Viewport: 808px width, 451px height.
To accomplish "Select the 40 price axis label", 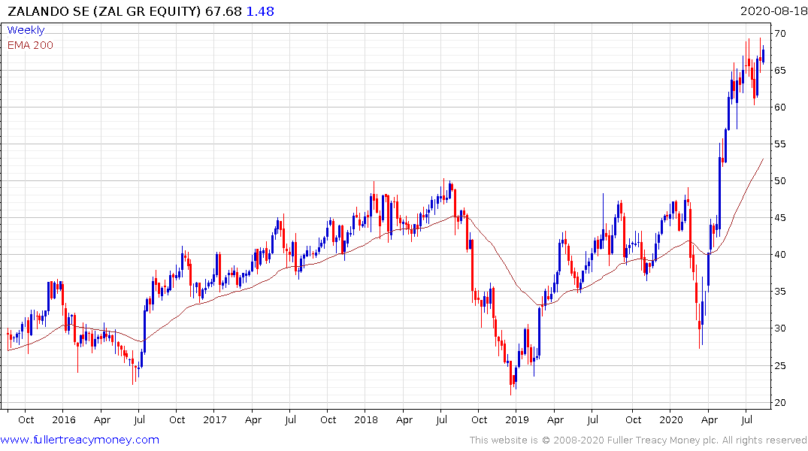I will (x=779, y=255).
